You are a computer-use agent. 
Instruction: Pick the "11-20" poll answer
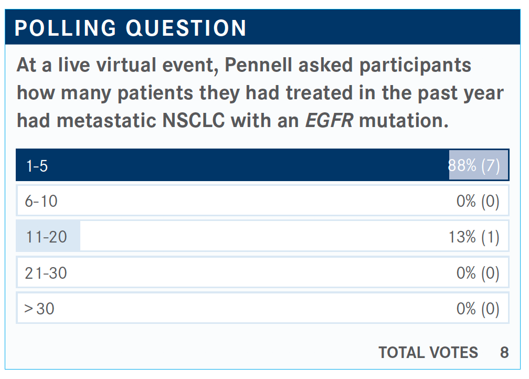pyautogui.click(x=47, y=237)
